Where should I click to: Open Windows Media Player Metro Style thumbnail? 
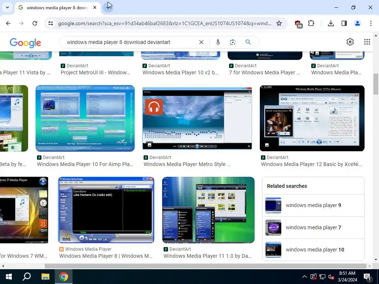pyautogui.click(x=197, y=118)
